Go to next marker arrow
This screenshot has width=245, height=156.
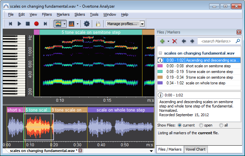click(192, 41)
